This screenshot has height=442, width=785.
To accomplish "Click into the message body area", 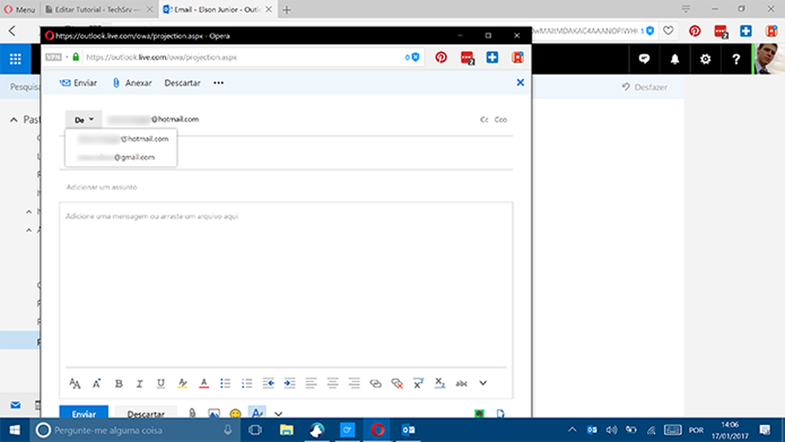I will click(x=286, y=286).
